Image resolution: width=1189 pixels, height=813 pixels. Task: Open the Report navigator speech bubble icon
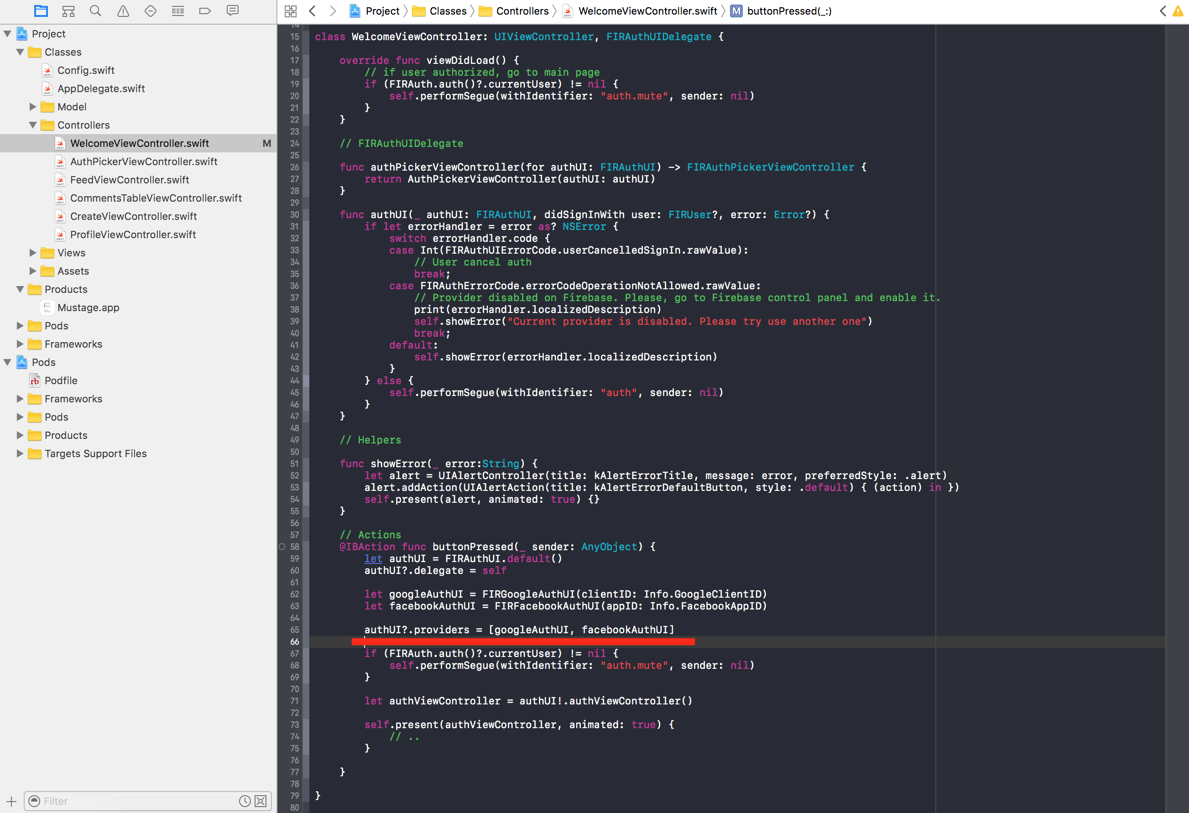(x=233, y=11)
